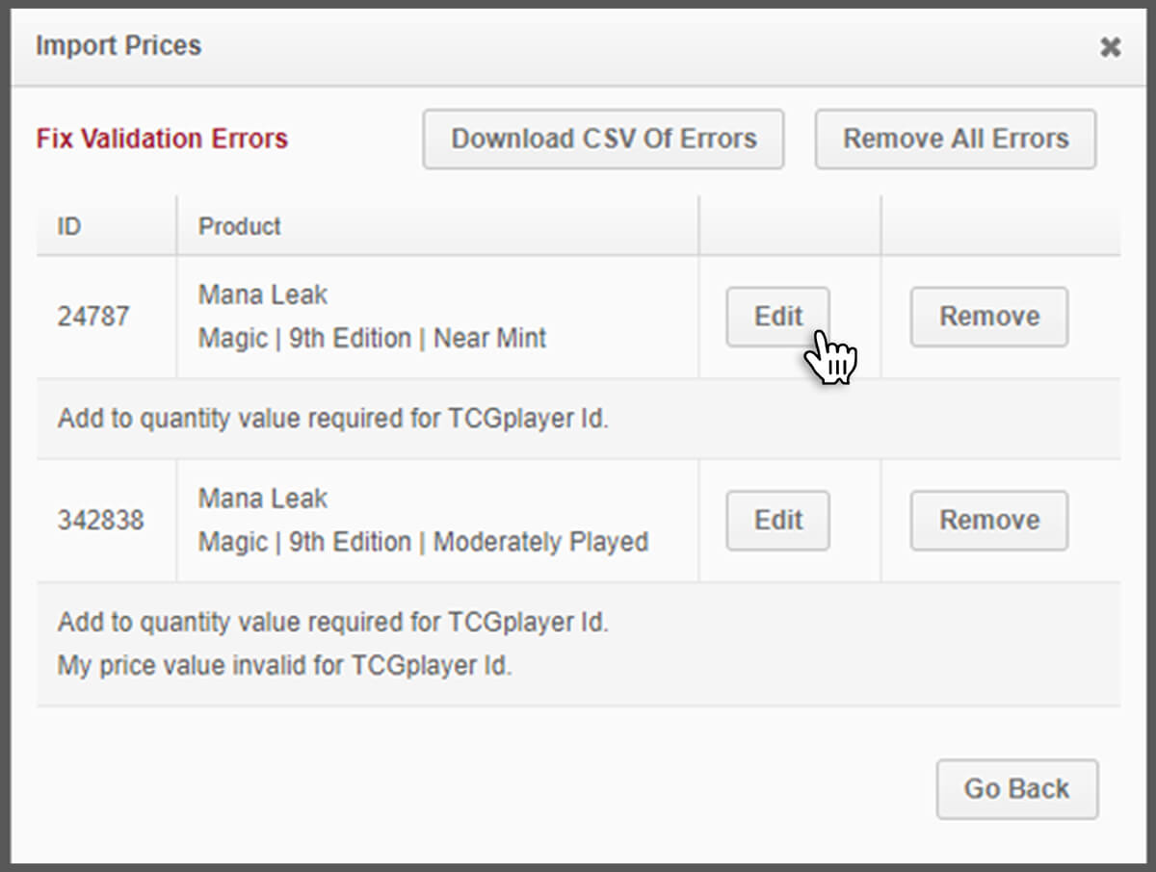The image size is (1156, 872).
Task: Select product name Mana Leak in first row
Action: tap(262, 295)
